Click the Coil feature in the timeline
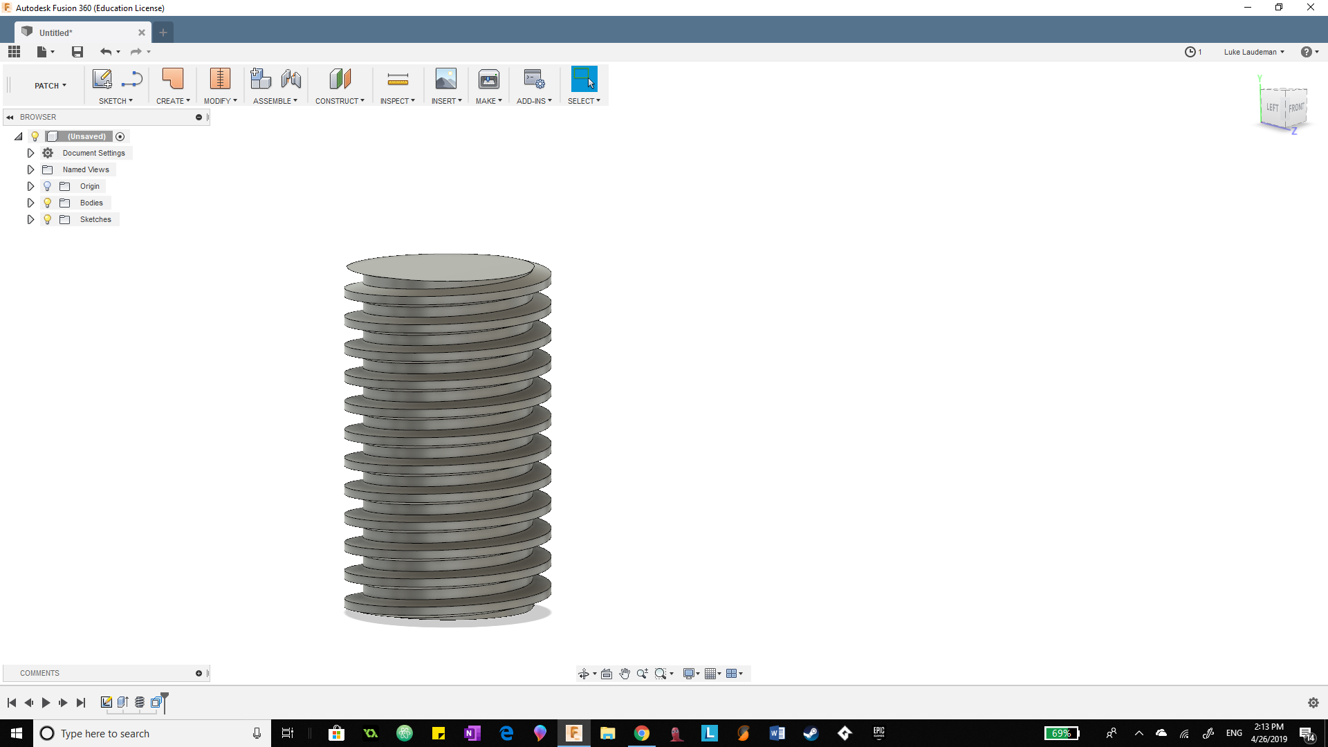Screen dimensions: 1328x747 click(x=140, y=702)
